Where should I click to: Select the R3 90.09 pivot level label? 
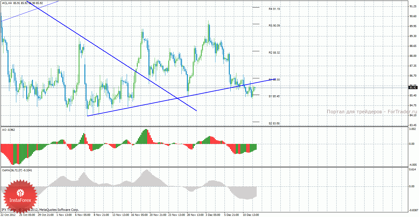pos(275,26)
